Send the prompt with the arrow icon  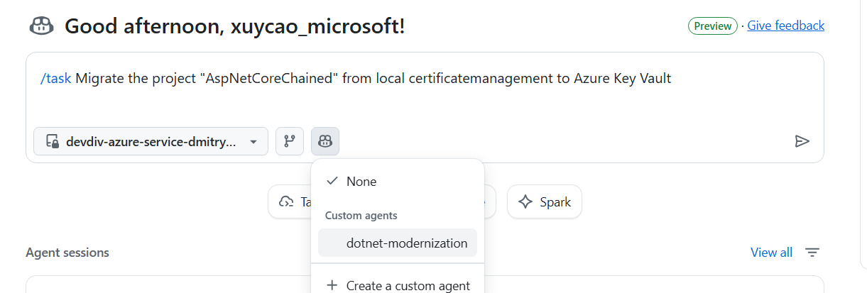[x=802, y=141]
